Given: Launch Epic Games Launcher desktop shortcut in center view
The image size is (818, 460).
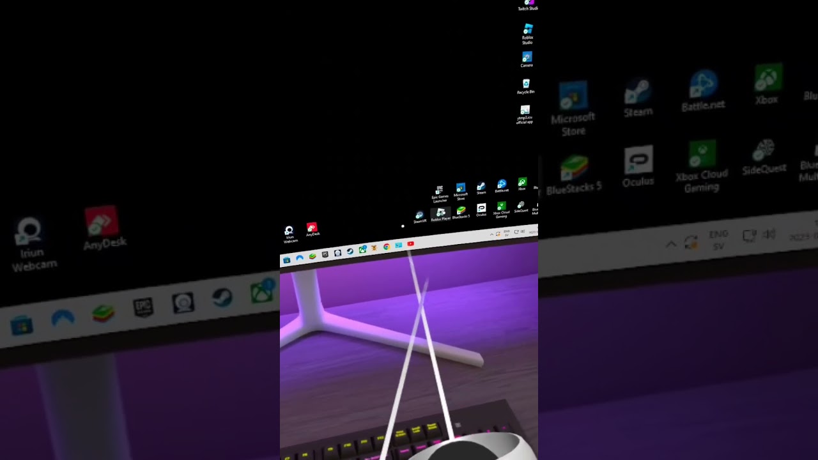Looking at the screenshot, I should [x=440, y=194].
